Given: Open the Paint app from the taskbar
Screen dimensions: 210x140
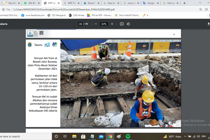Looking at the screenshot, I should pos(119,136).
